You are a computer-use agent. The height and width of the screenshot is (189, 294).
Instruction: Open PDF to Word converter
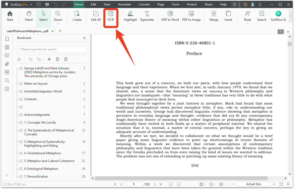(x=170, y=16)
